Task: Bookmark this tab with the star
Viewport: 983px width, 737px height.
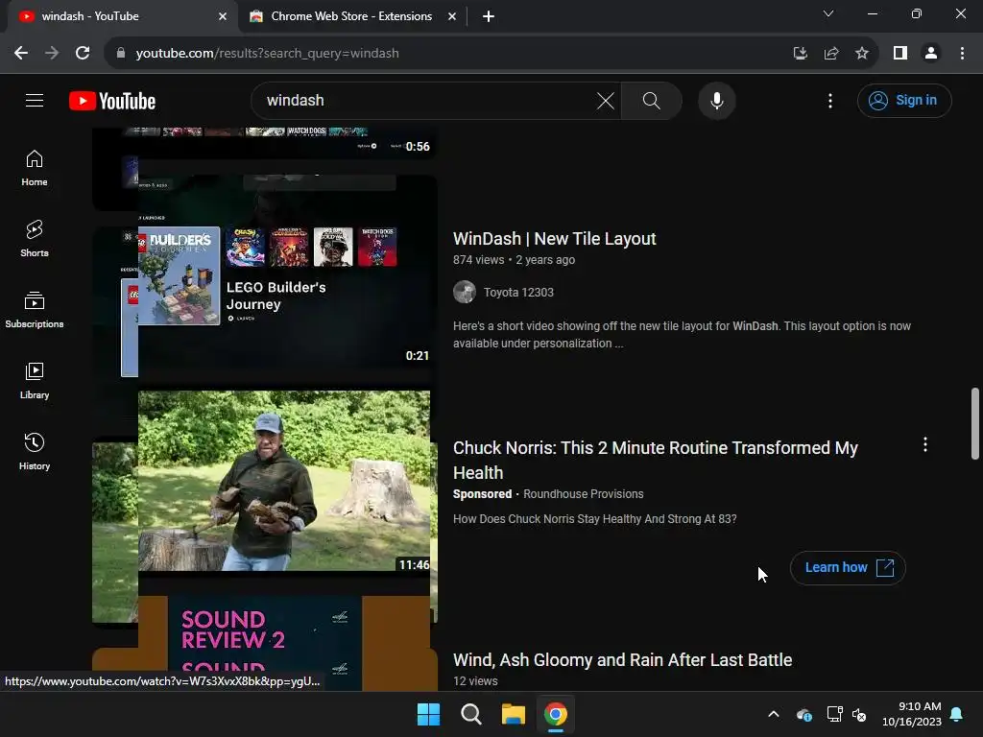Action: (x=862, y=54)
